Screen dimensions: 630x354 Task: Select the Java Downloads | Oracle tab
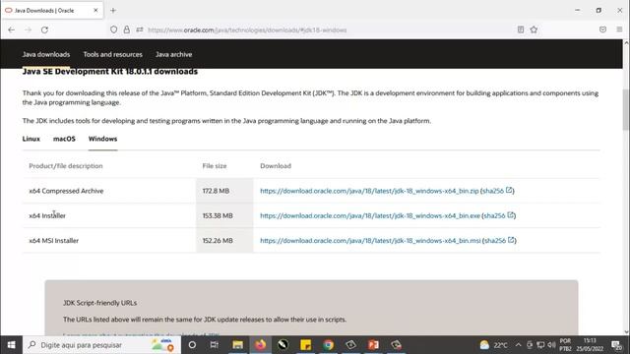click(x=52, y=11)
